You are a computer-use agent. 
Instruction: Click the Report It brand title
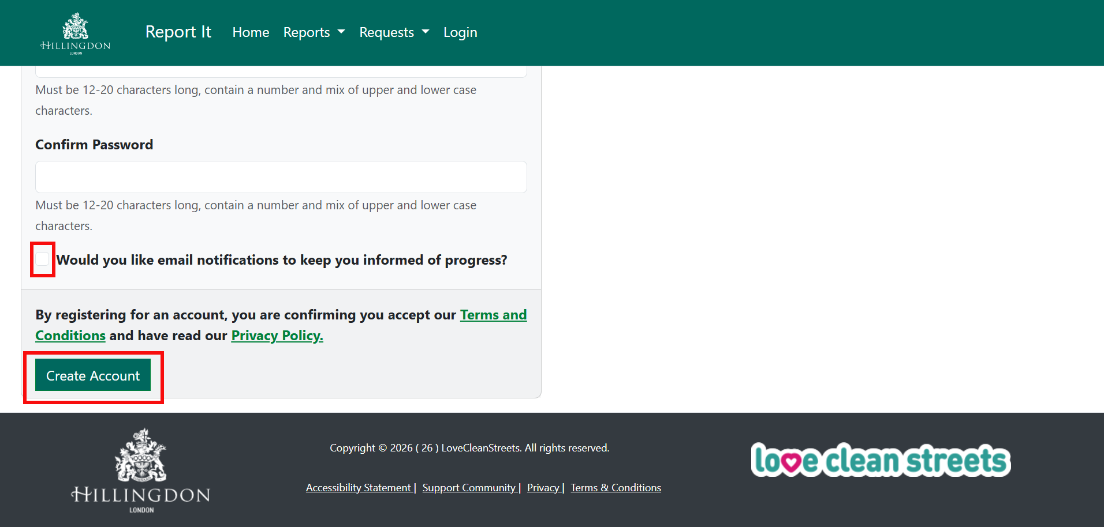[178, 32]
